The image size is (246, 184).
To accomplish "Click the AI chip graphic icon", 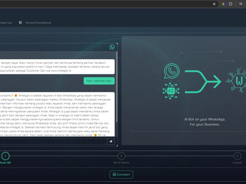I will (x=171, y=91).
